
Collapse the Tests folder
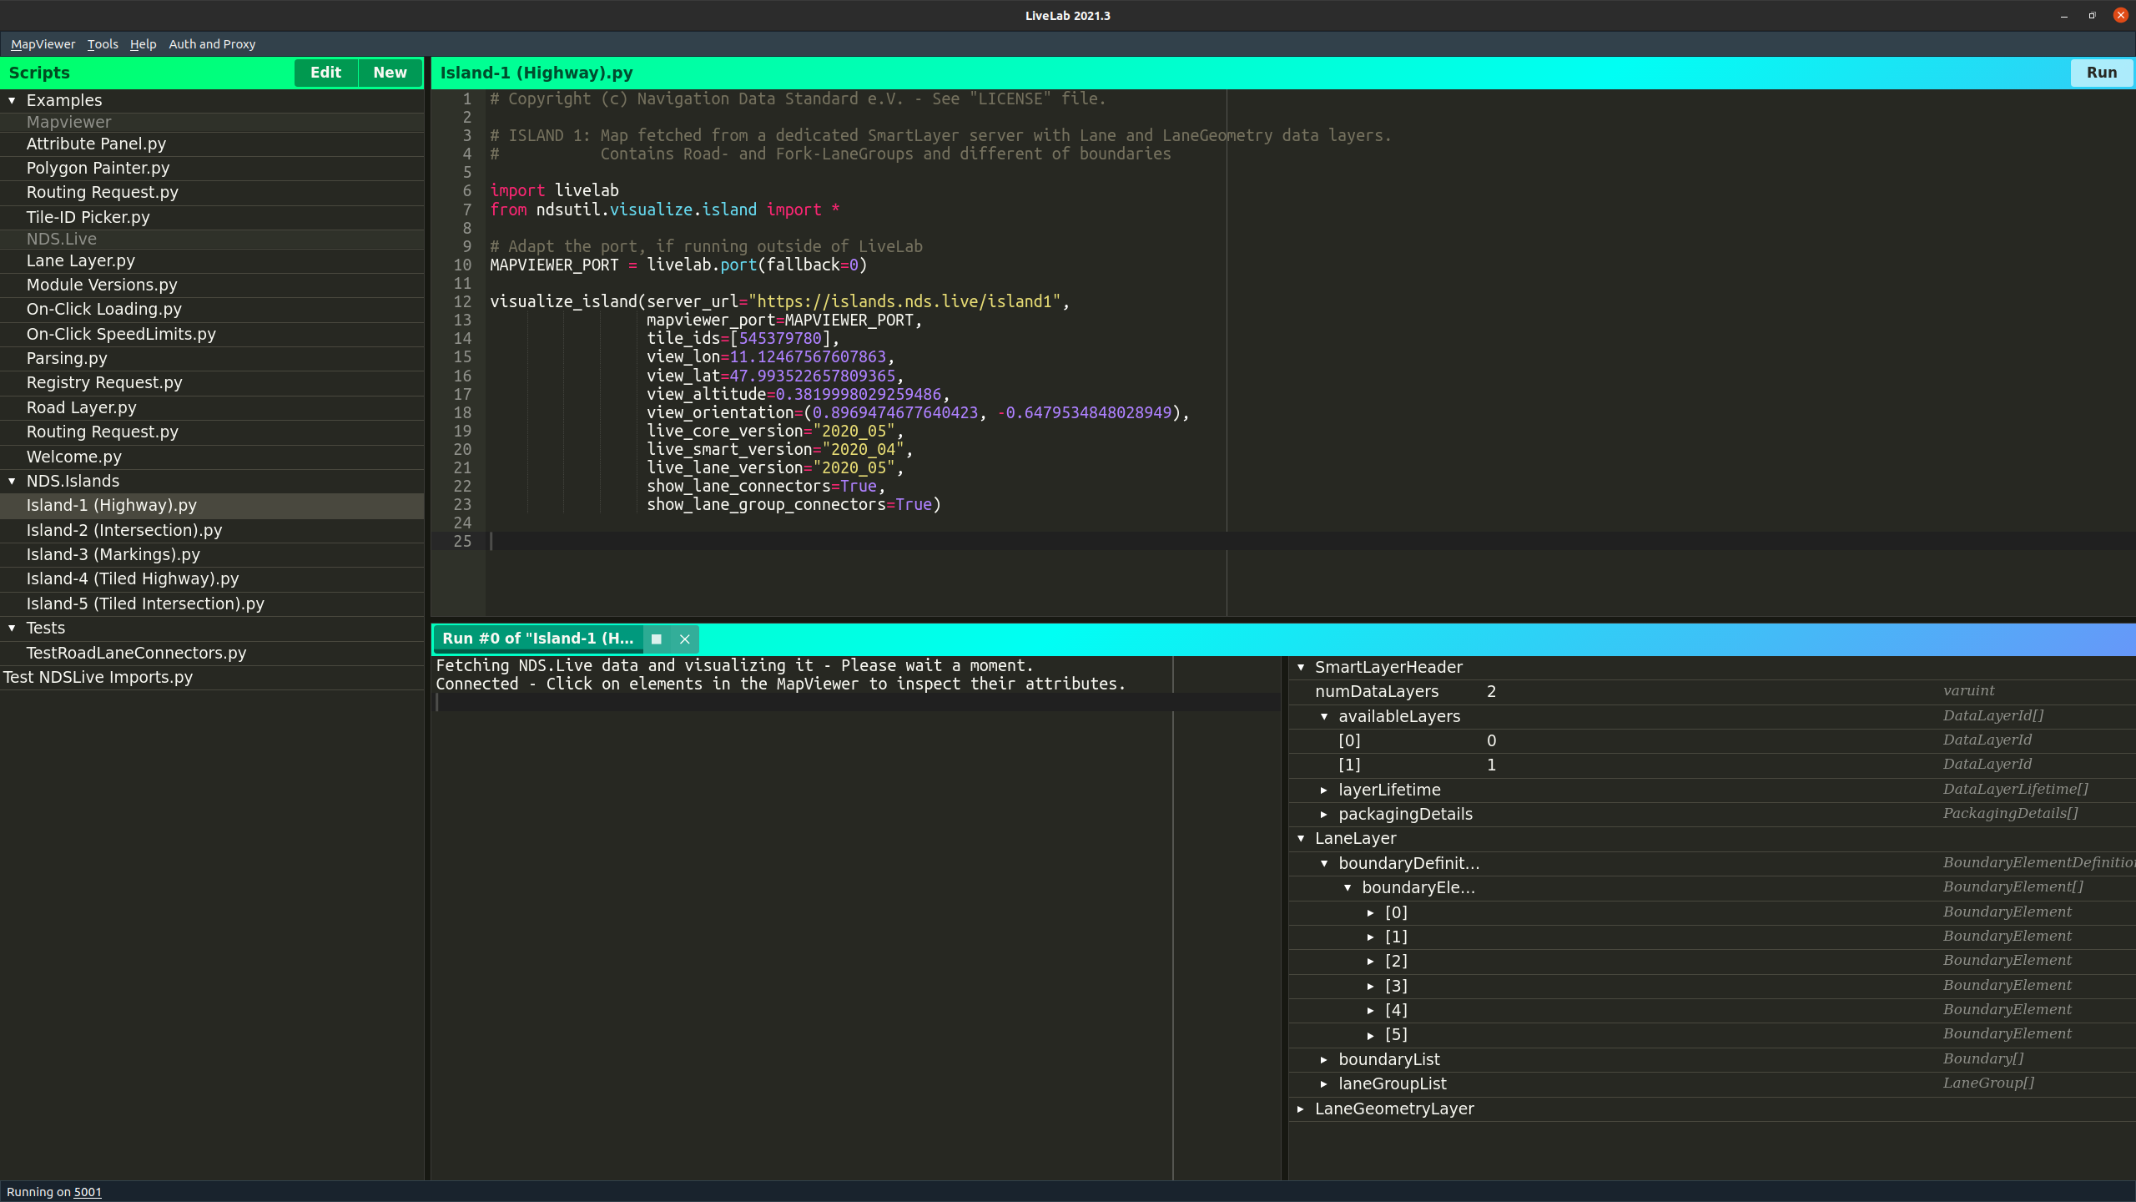pos(12,628)
